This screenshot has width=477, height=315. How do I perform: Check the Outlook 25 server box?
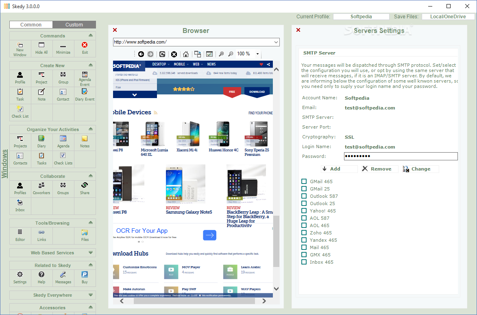click(304, 203)
